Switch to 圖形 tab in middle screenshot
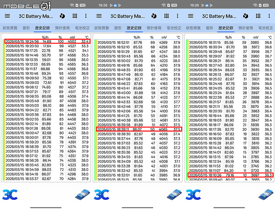 (x=118, y=28)
